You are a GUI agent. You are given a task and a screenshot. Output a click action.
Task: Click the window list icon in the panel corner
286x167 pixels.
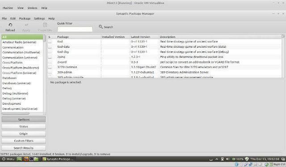tap(283, 159)
